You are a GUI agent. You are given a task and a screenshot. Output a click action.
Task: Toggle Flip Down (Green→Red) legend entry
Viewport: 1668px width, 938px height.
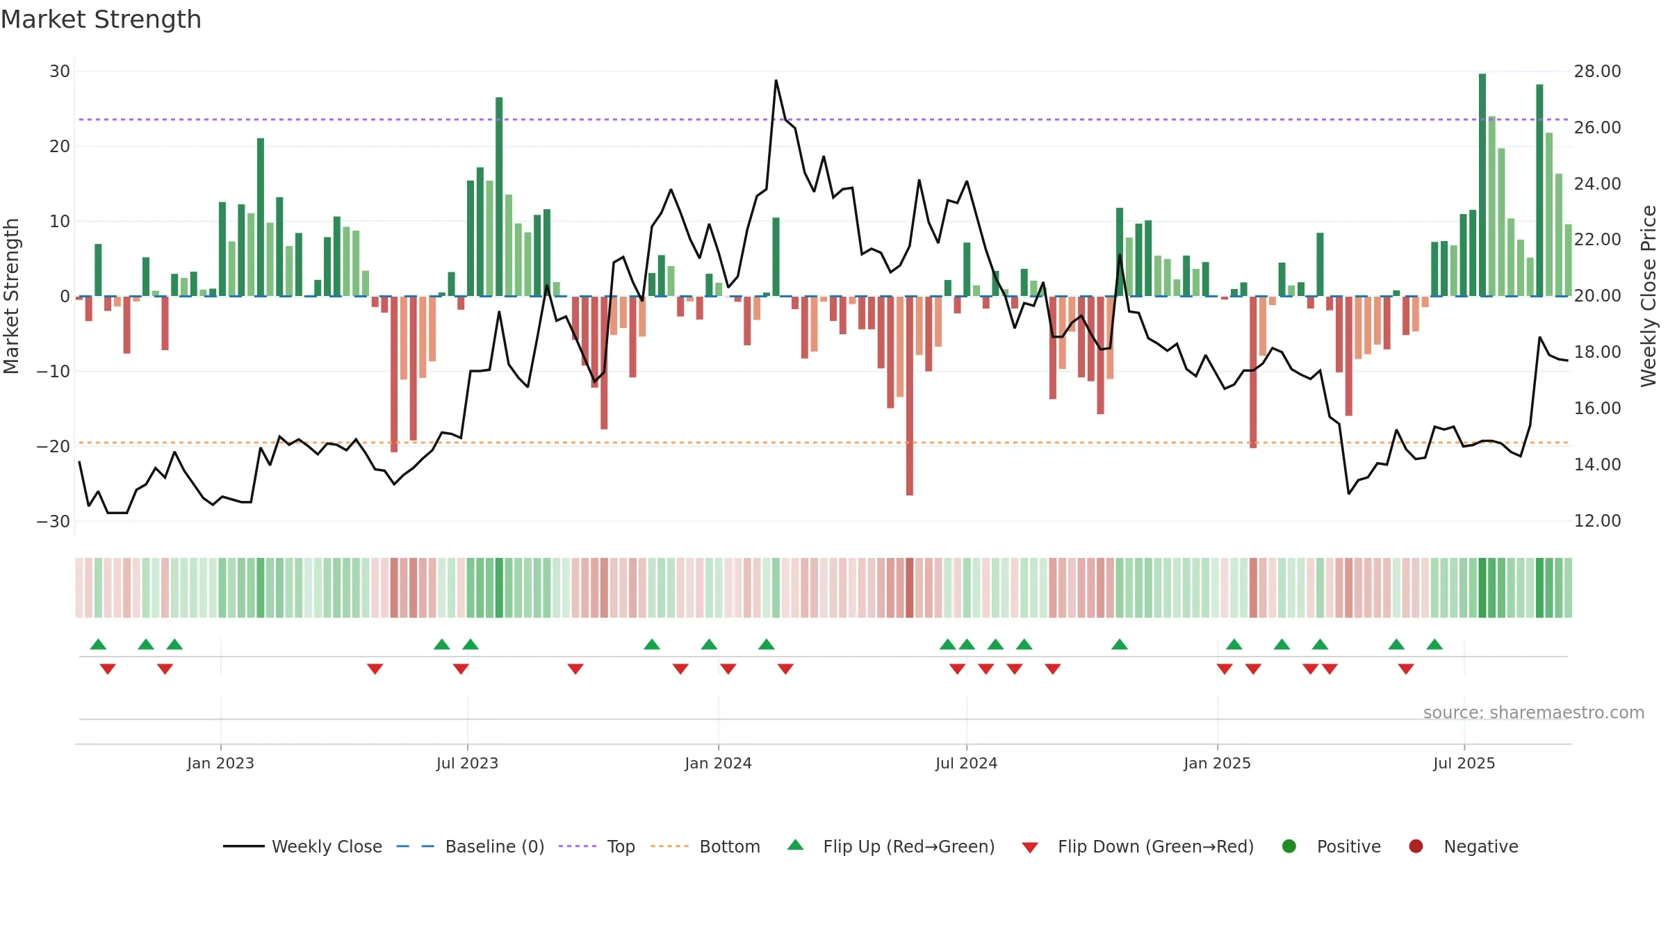(1138, 846)
